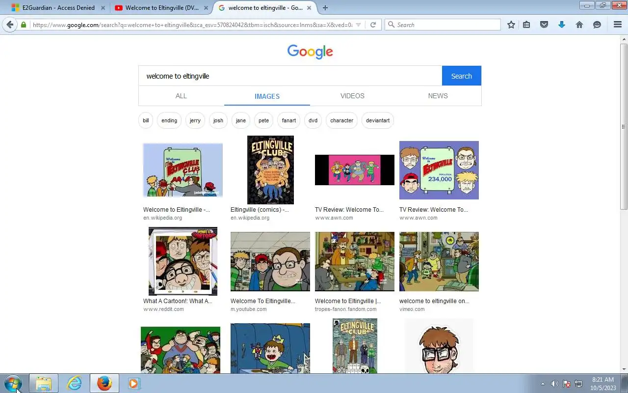Open the Action Center flag icon

[567, 384]
